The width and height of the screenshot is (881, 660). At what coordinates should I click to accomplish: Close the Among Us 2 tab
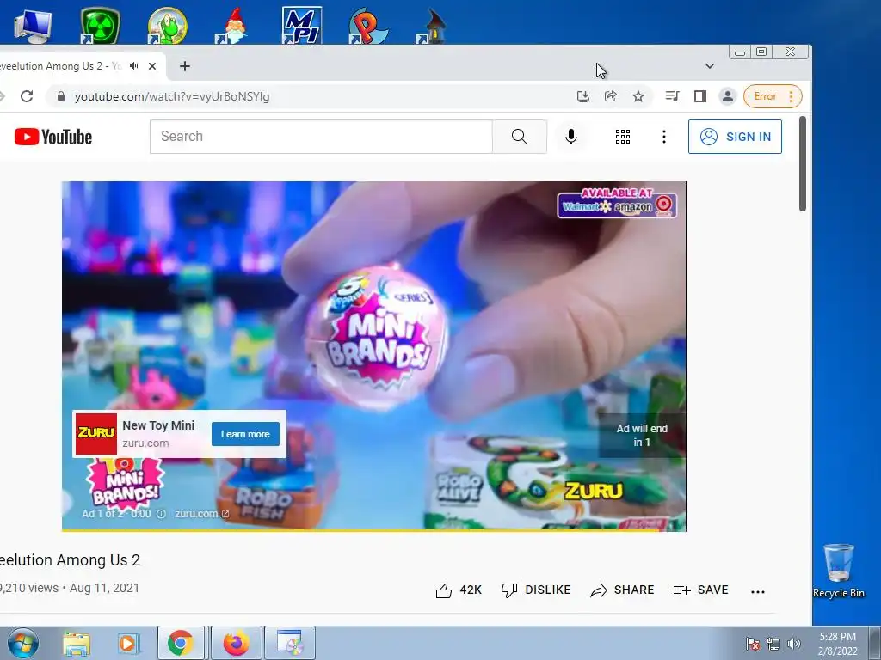click(151, 66)
